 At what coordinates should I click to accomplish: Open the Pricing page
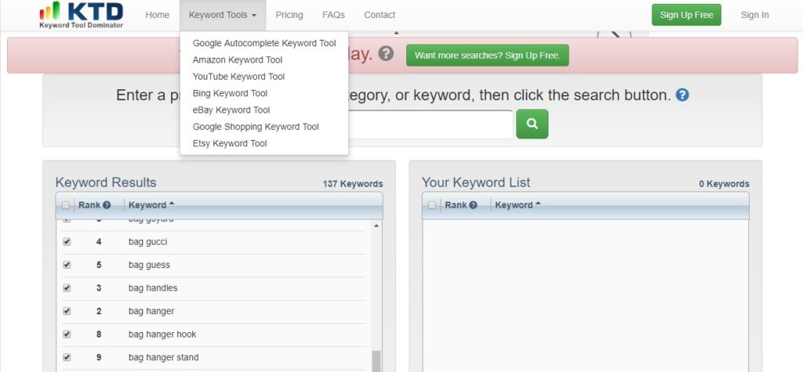289,15
